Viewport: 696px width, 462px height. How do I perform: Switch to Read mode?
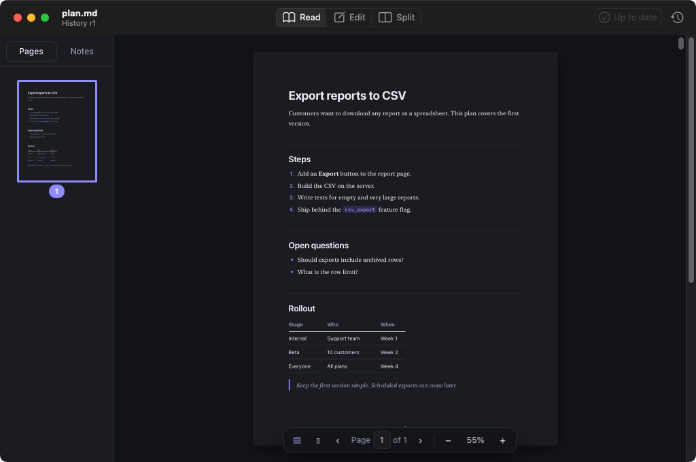301,17
